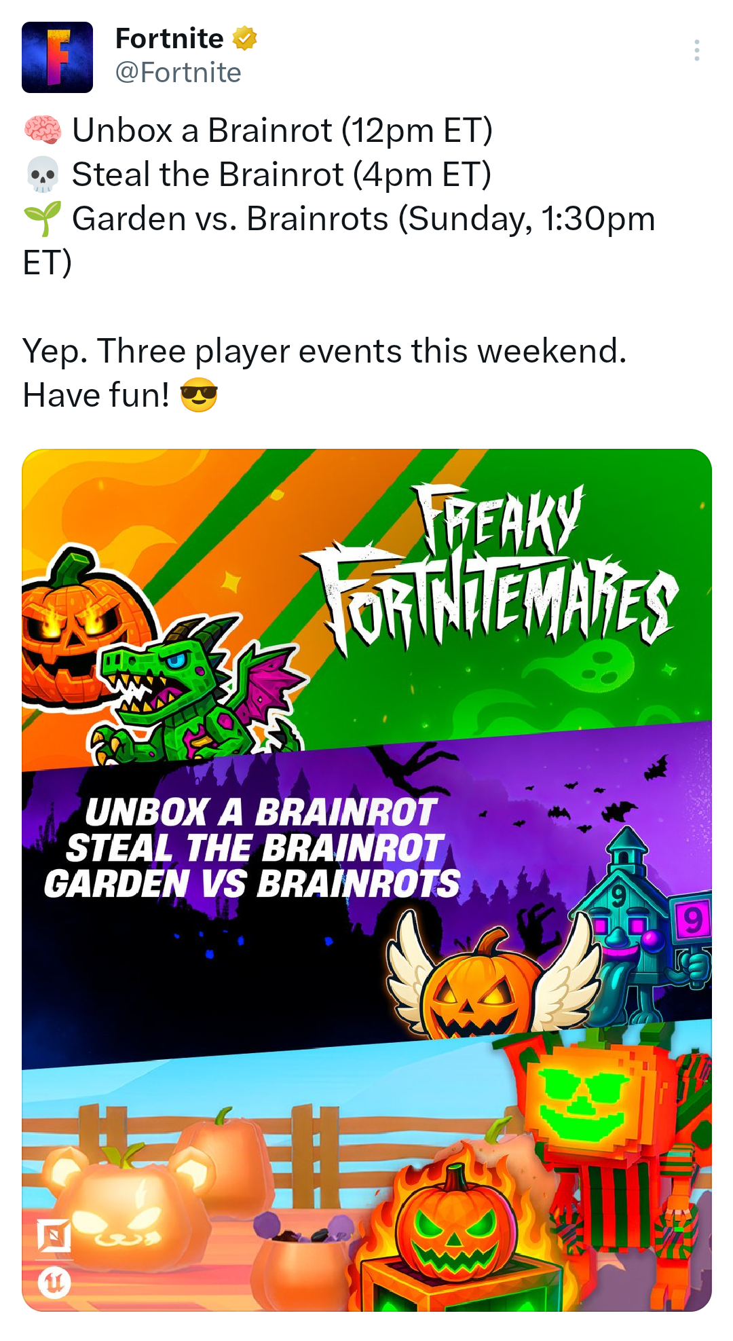Click the Yep. Three player events text

[x=324, y=351]
